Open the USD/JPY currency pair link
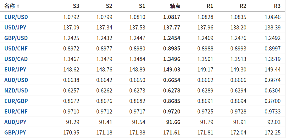The width and height of the screenshot is (286, 138). point(16,27)
